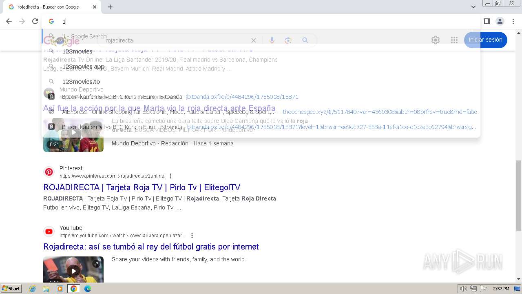The image size is (522, 294).
Task: Choose the 123movies app suggestion
Action: click(261, 67)
